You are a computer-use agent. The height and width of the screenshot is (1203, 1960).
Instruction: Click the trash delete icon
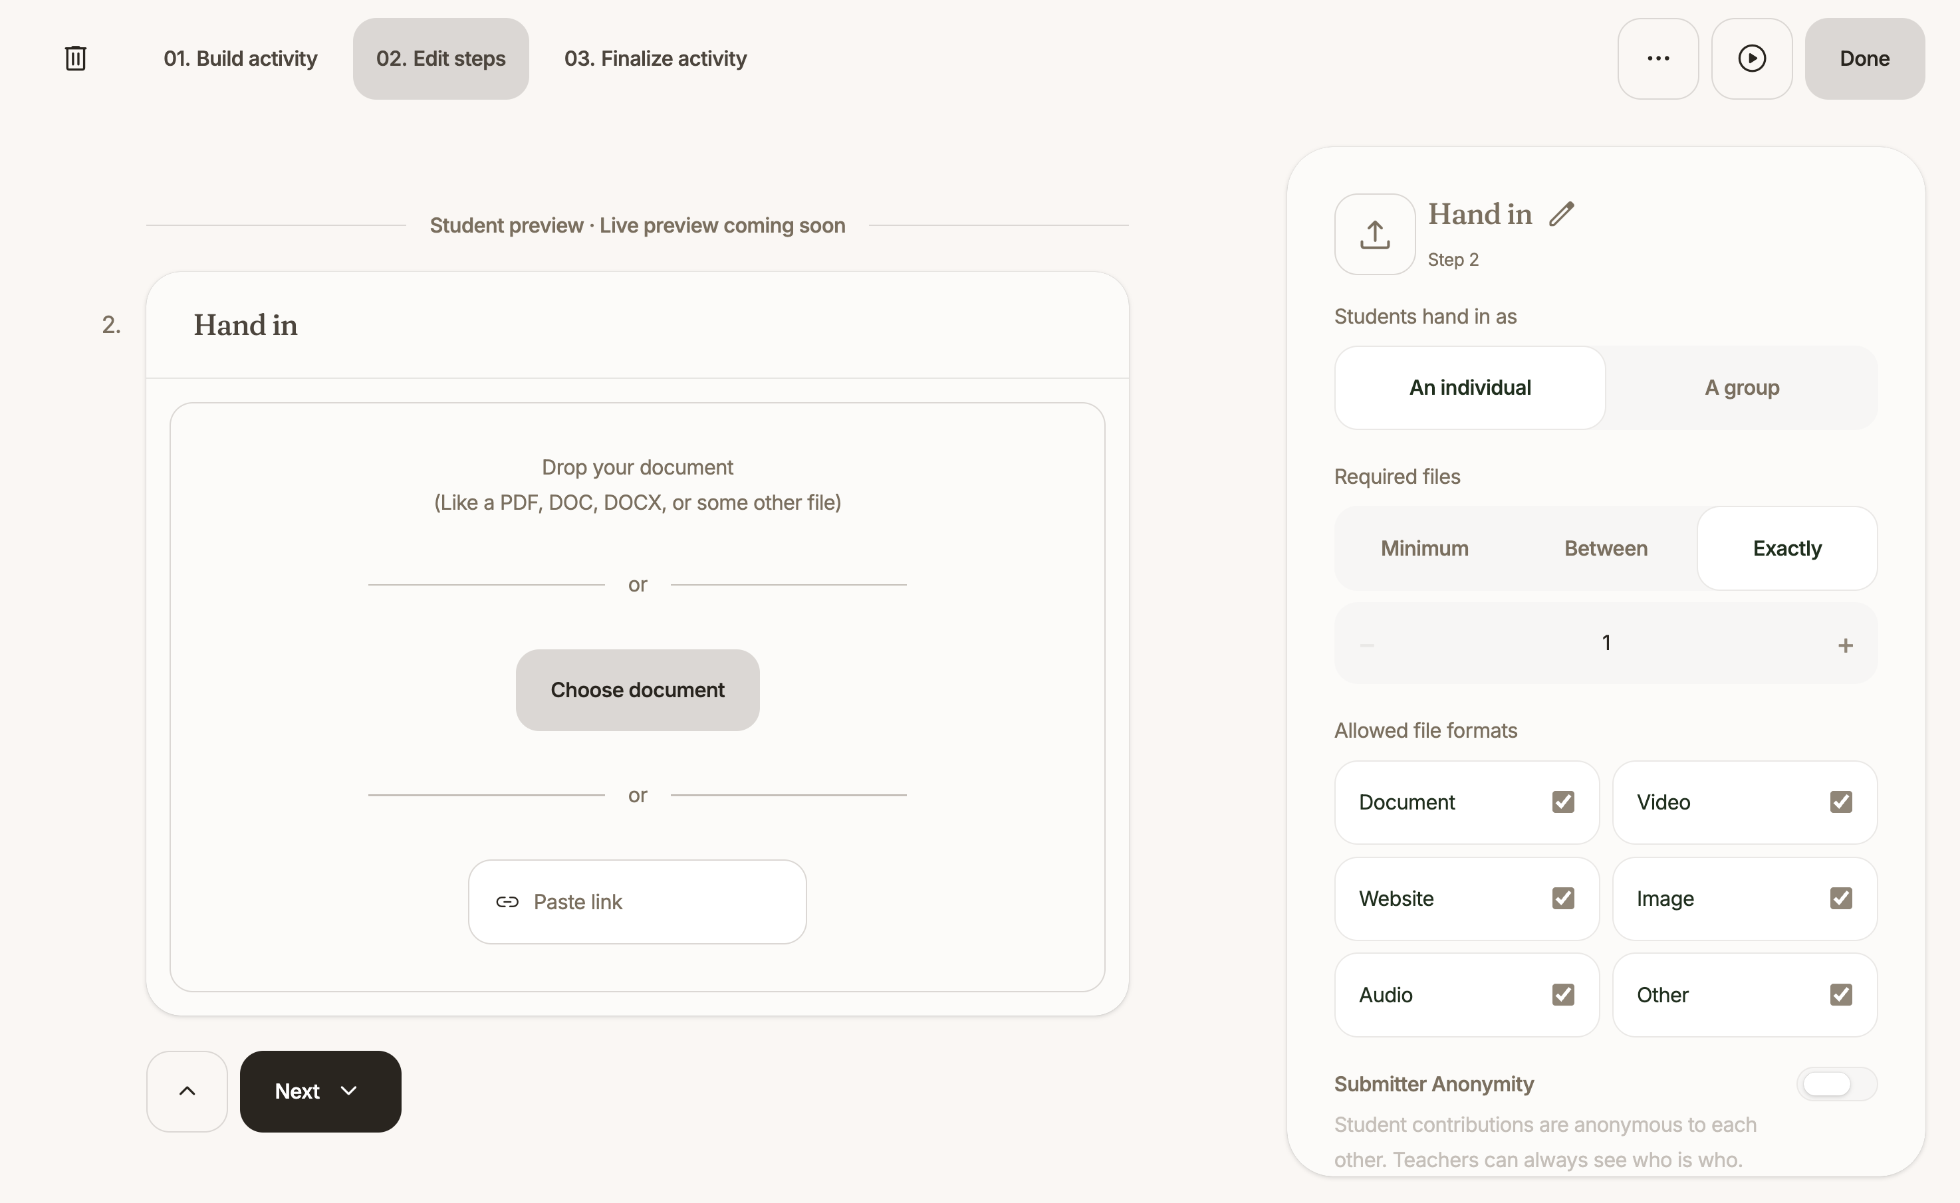coord(76,58)
